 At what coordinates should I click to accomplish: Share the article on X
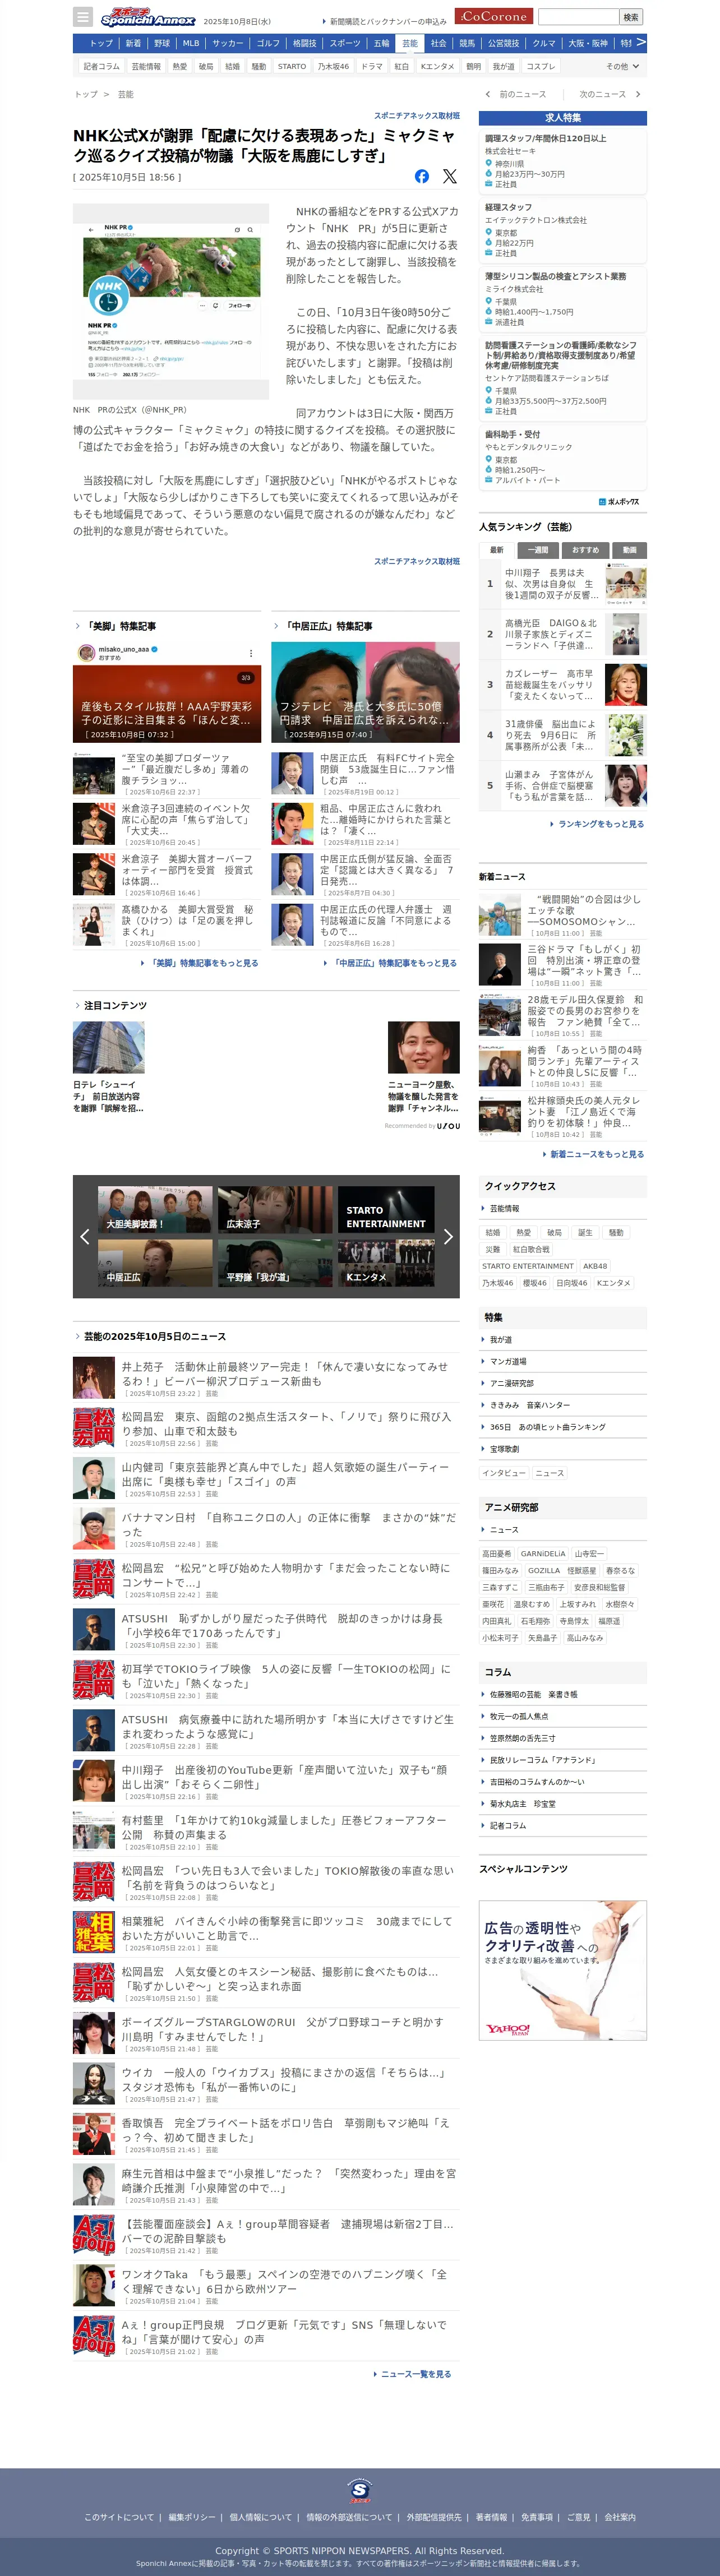[x=450, y=176]
